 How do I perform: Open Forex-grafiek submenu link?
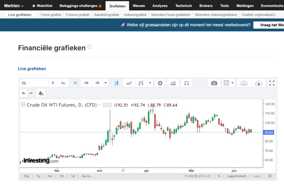51,15
